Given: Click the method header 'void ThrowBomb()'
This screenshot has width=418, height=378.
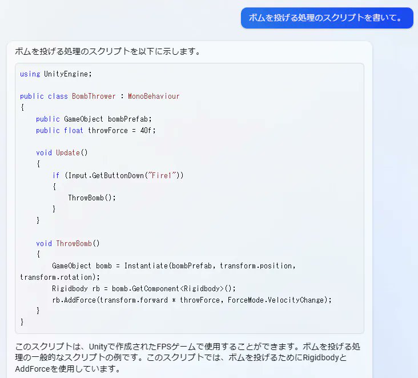Looking at the screenshot, I should coord(68,243).
